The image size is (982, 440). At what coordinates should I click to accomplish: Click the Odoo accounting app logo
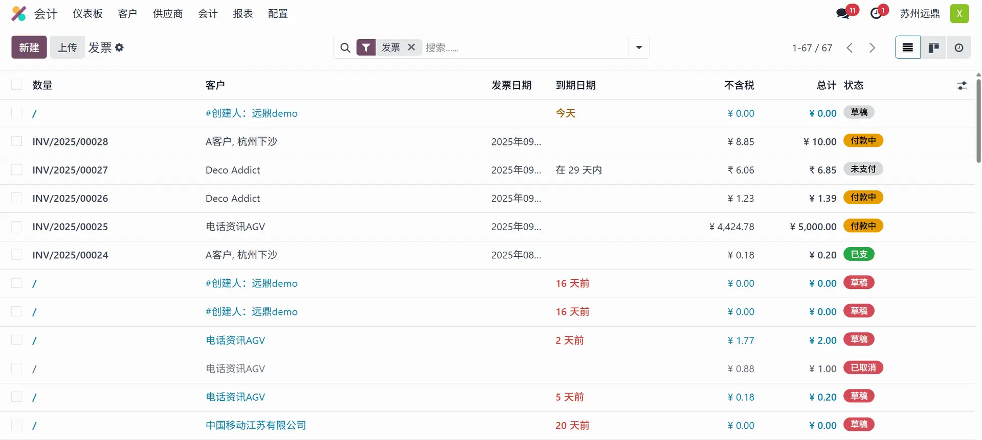[x=19, y=14]
